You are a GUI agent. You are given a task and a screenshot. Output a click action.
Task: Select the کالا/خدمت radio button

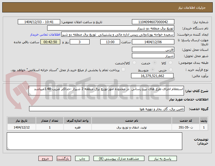coord(134,63)
